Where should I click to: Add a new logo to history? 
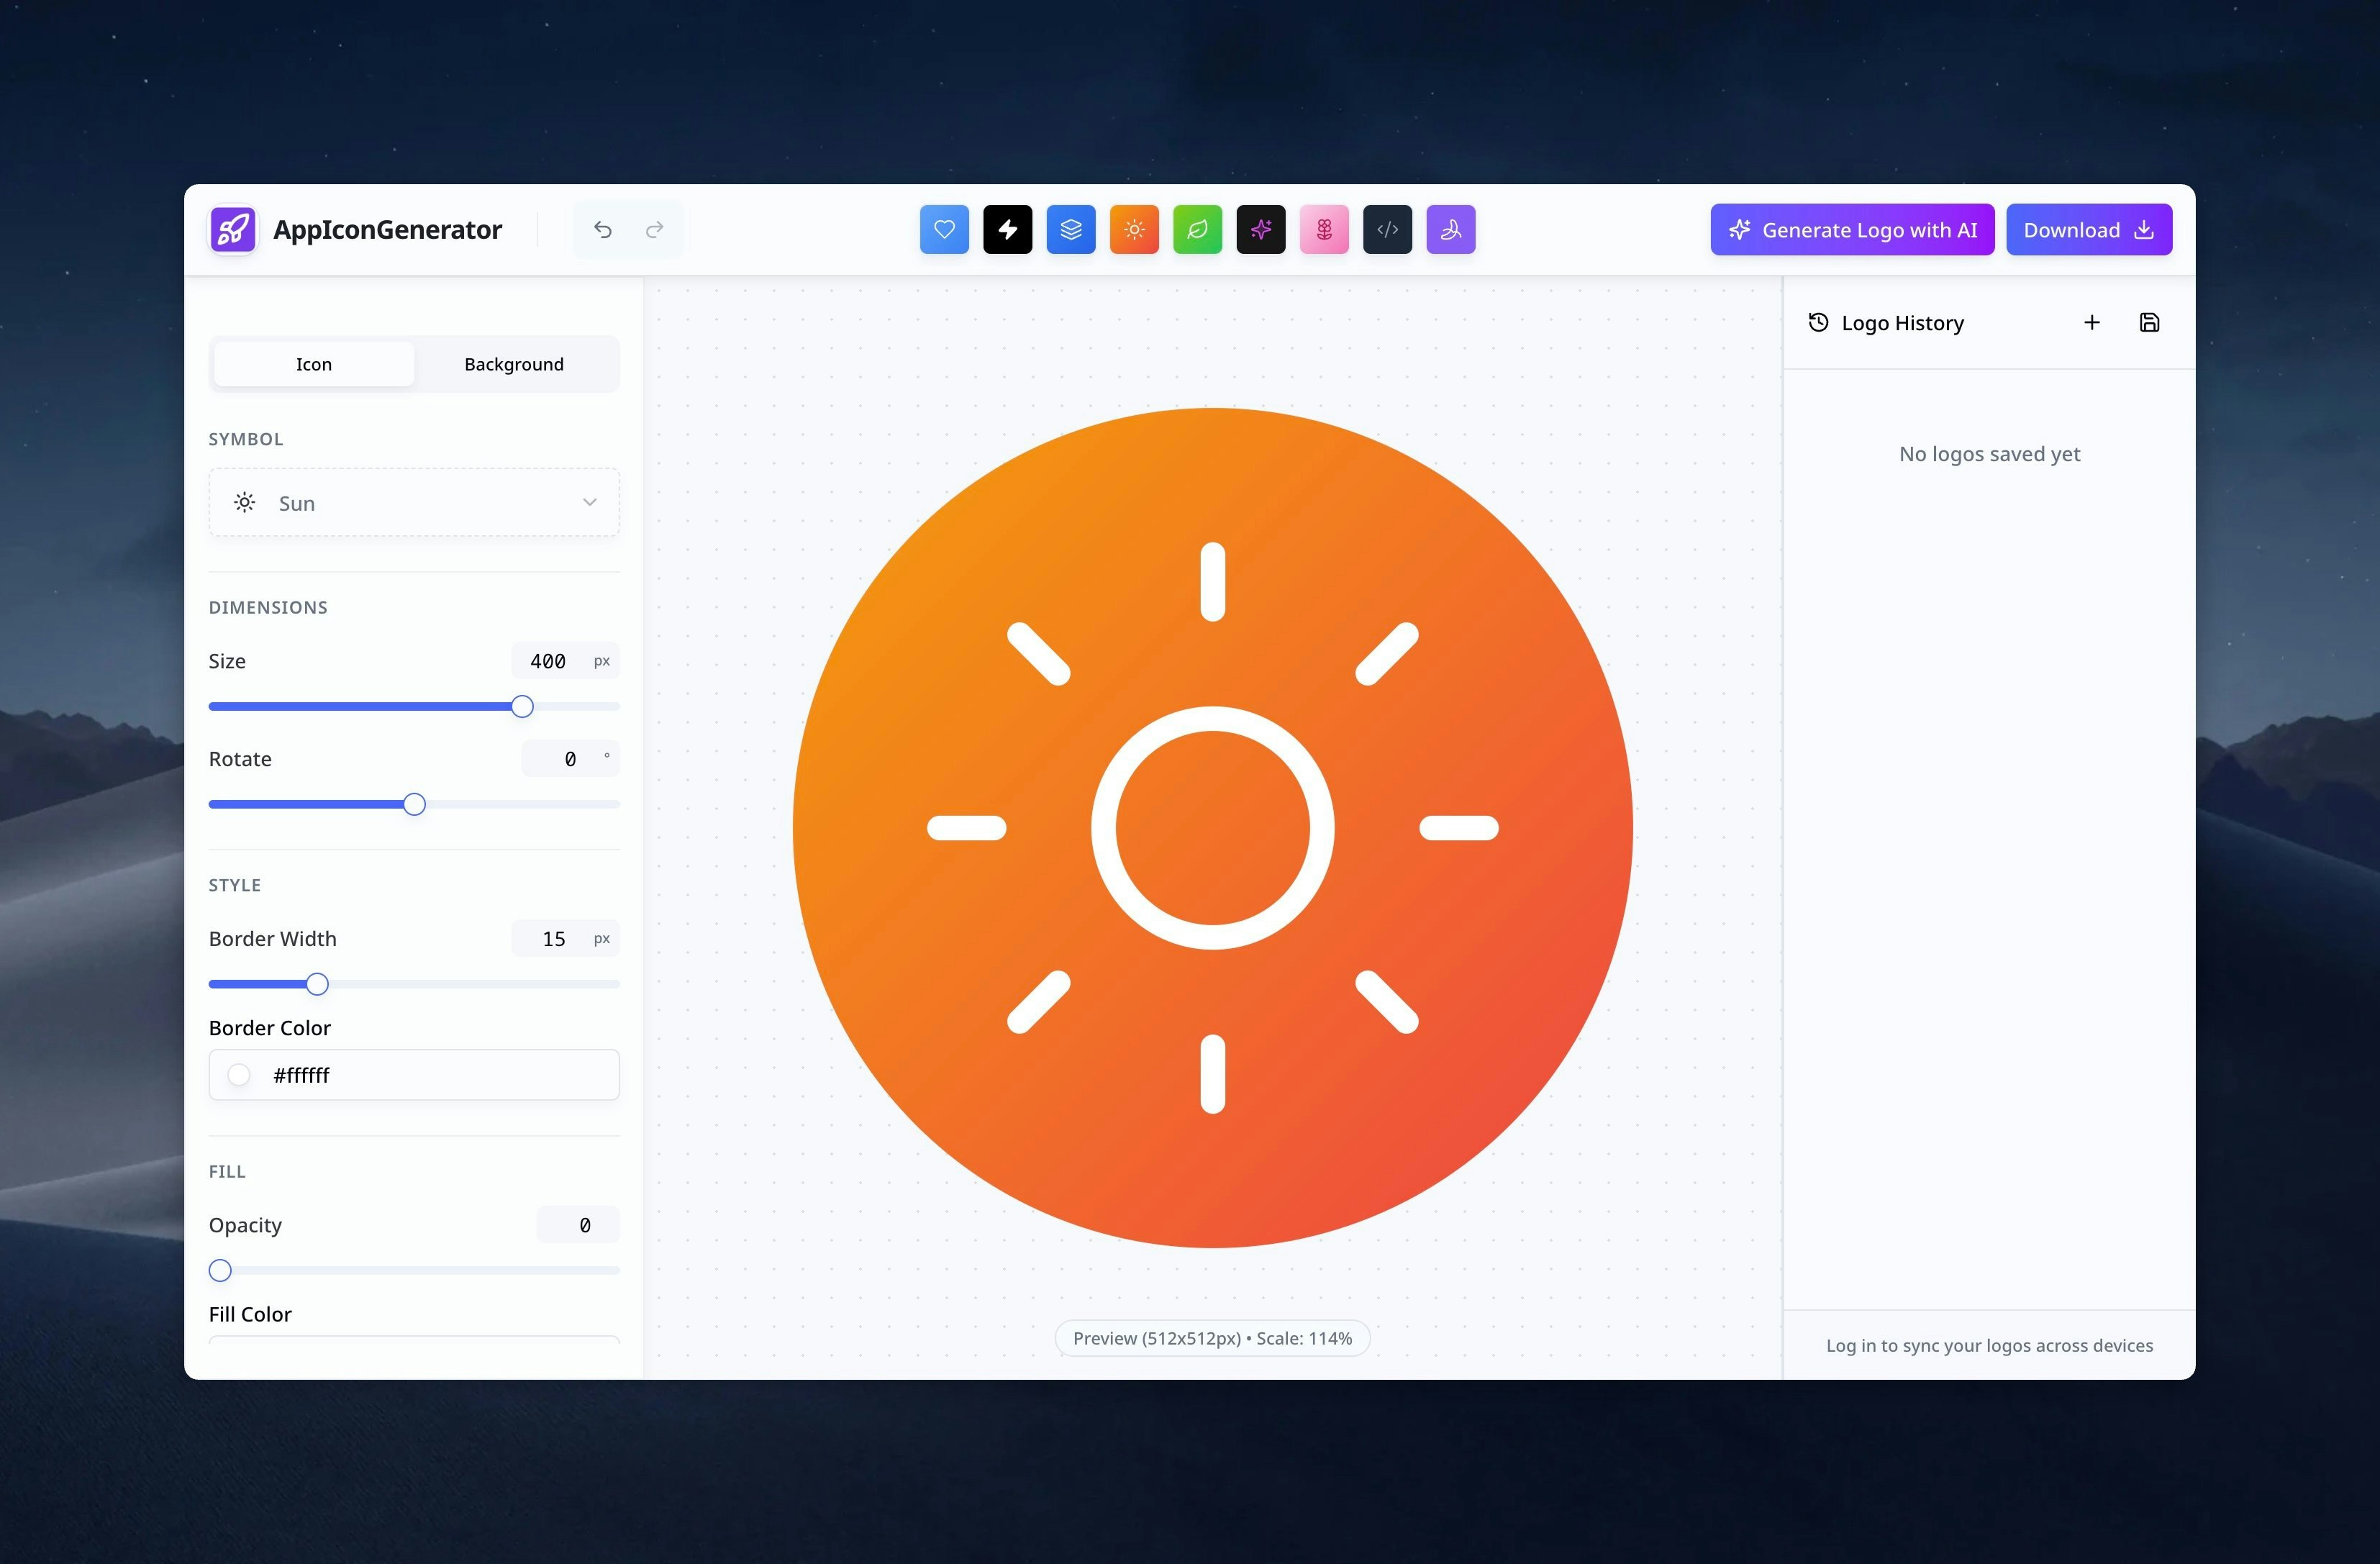(x=2091, y=322)
